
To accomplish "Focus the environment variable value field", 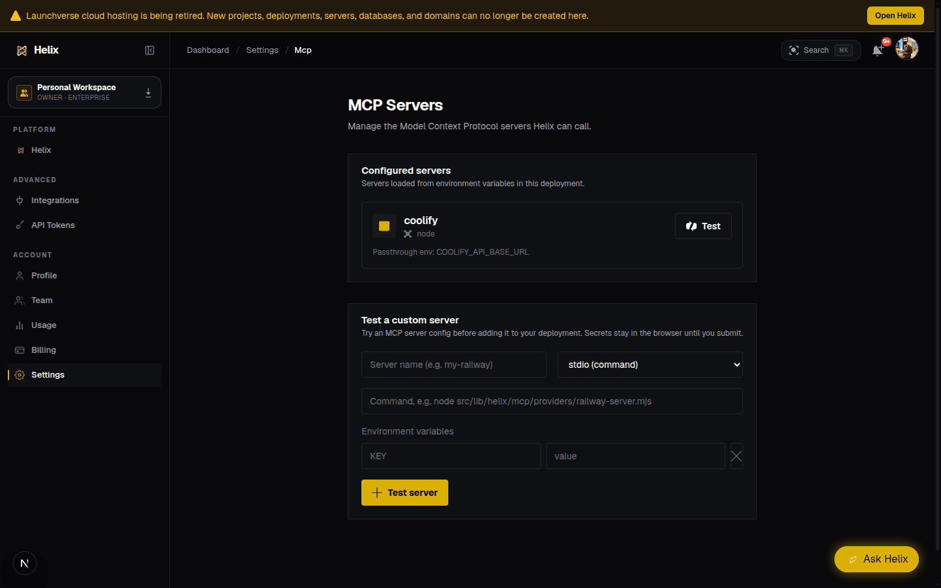I will [636, 456].
